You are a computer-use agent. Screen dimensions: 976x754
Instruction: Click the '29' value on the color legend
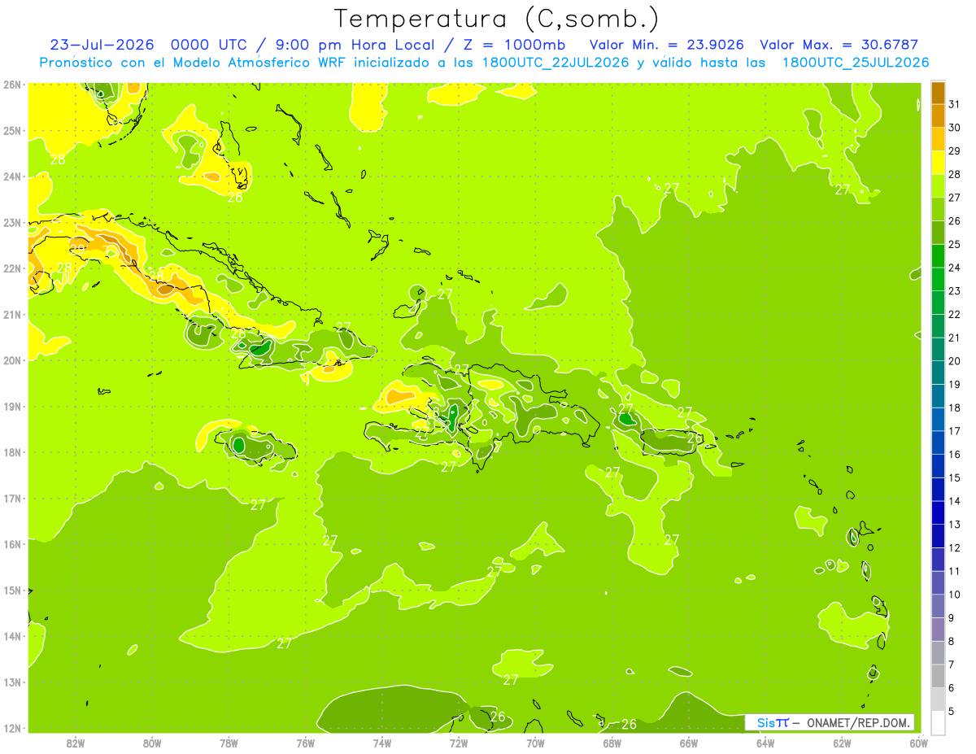[954, 150]
